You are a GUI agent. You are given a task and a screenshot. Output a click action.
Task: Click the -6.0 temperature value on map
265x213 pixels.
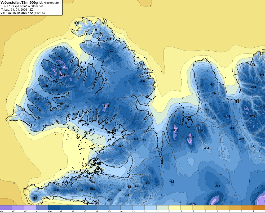tap(93, 182)
